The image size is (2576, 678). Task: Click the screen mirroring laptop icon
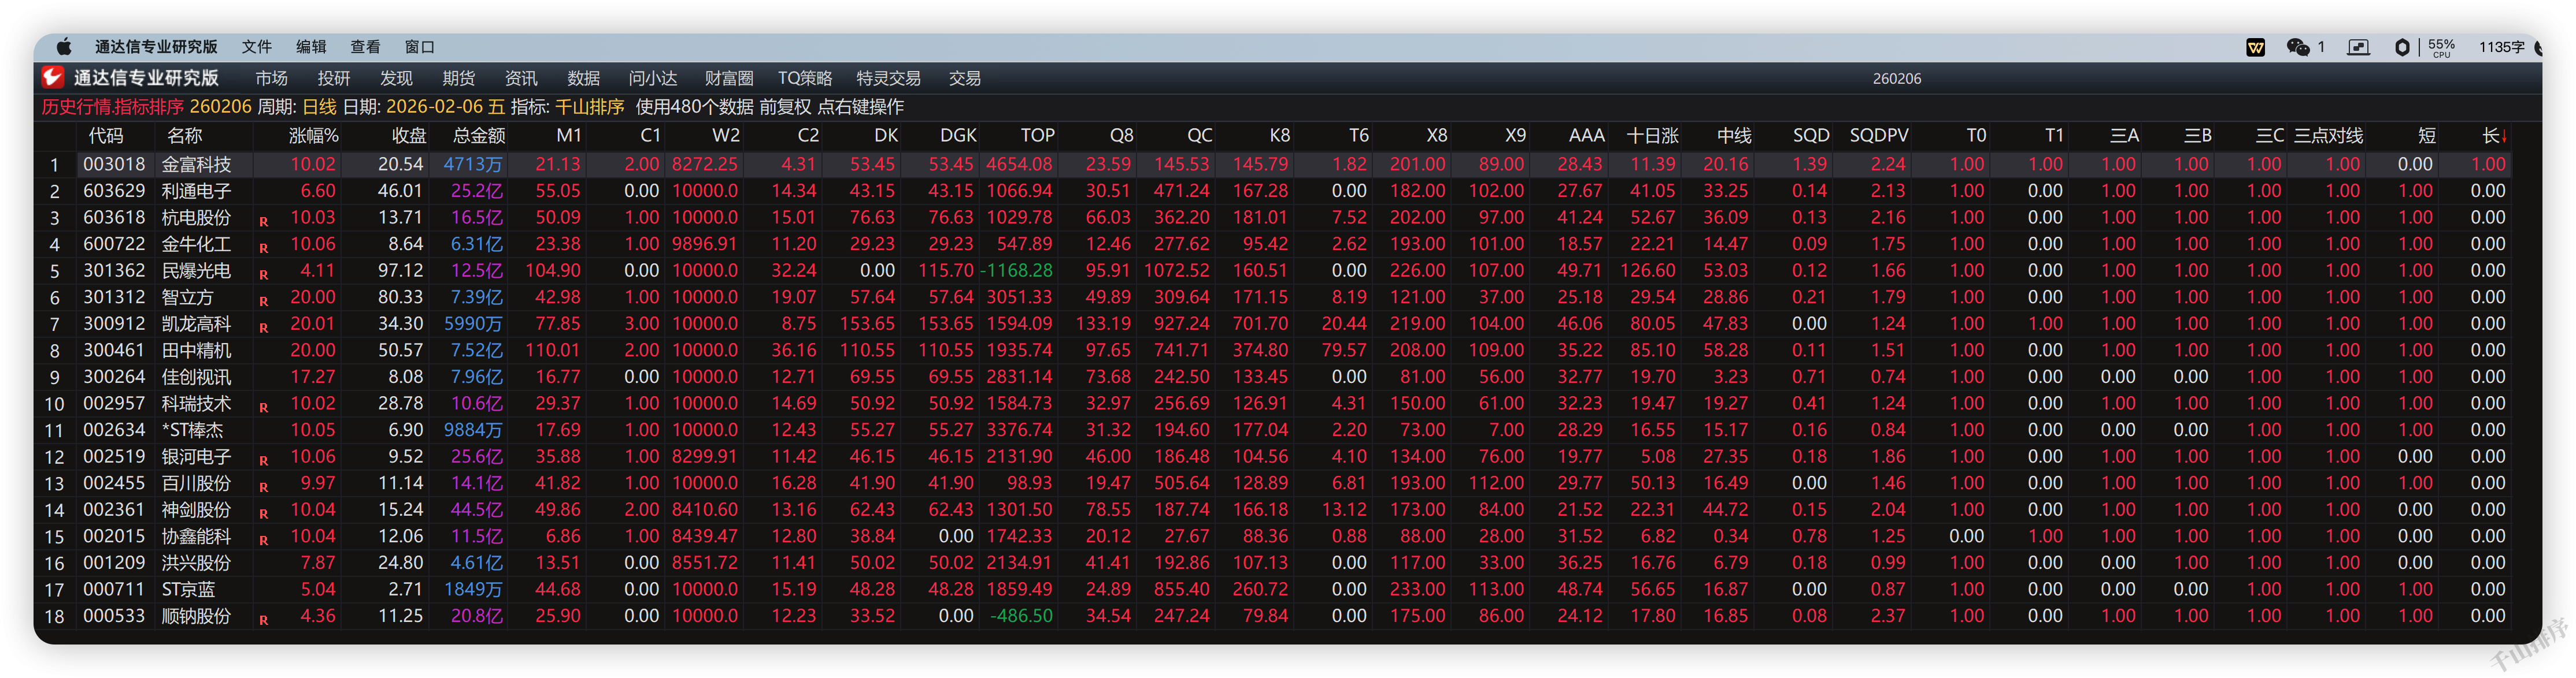coord(2358,47)
